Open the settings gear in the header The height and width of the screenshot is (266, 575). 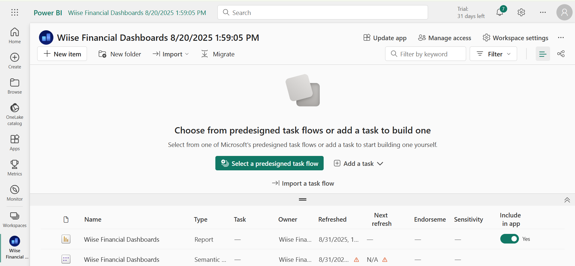click(521, 12)
